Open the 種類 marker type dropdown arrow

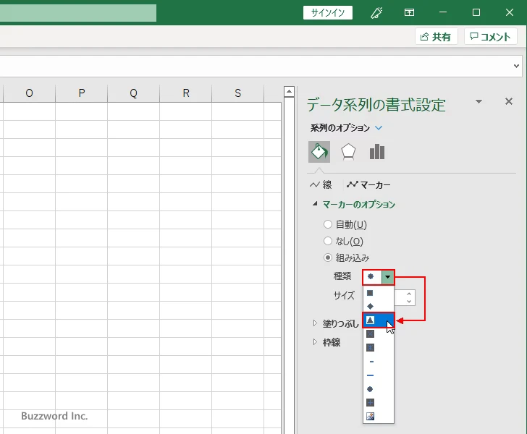pos(387,277)
